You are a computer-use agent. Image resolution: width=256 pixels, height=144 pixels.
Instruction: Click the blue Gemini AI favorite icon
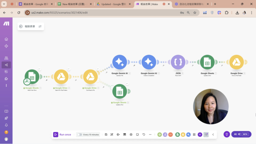[188, 134]
